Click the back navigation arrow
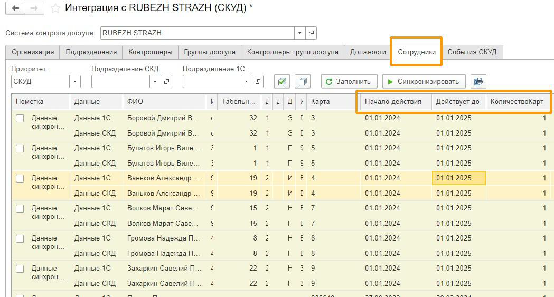Viewport: 554px width, 297px height. click(x=15, y=8)
